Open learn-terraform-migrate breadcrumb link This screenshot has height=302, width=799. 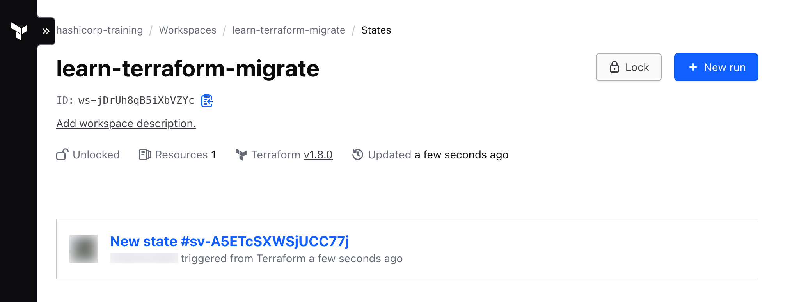pos(289,30)
